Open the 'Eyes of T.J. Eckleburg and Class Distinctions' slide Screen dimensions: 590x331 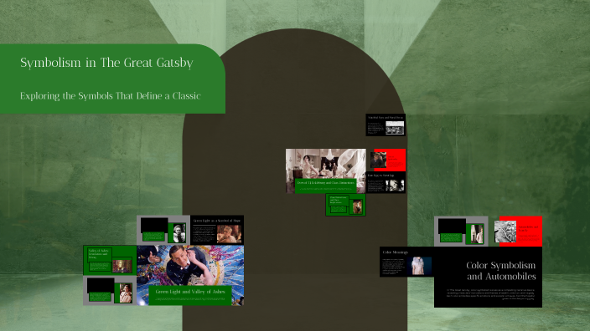click(325, 171)
